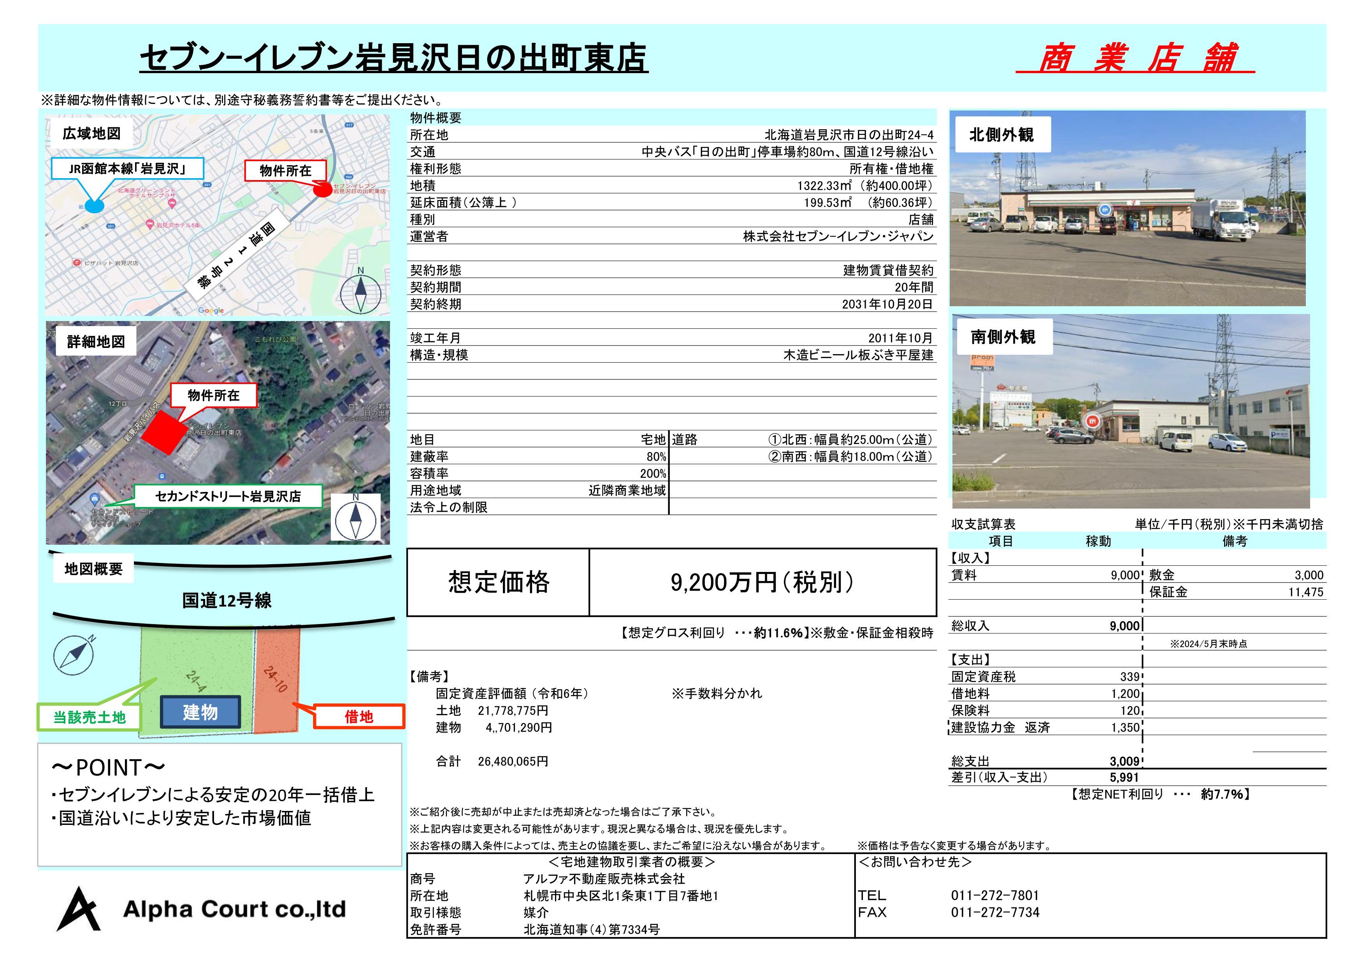
Task: Click the Alpha Court co.,ltd wordmark
Action: click(x=234, y=909)
